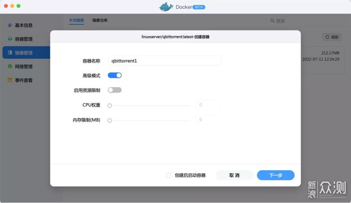Viewport: 351px width, 203px height.
Task: Disable the 高级模式 toggle
Action: 115,75
